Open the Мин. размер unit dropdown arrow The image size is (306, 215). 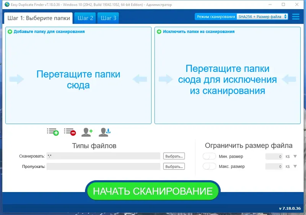295,156
